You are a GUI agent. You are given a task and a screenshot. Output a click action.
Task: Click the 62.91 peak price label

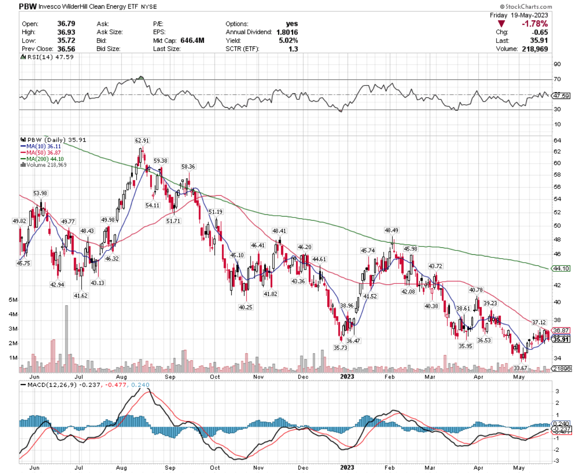click(x=142, y=141)
